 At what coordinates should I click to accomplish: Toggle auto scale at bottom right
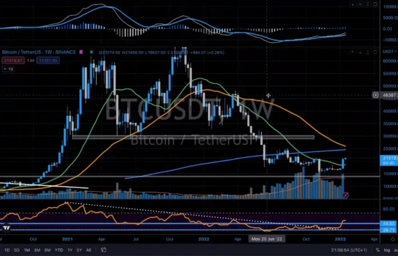pos(393,250)
